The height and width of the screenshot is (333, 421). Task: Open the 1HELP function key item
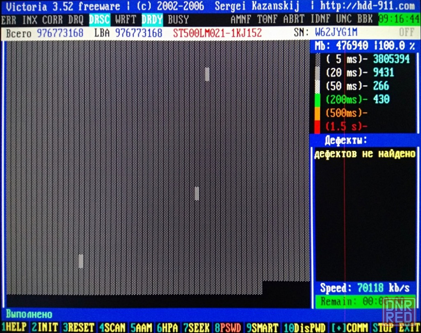(x=14, y=327)
